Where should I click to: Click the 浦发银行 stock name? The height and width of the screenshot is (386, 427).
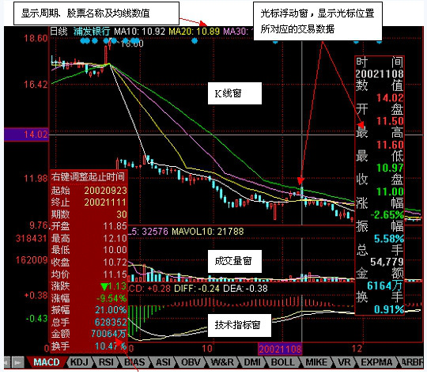coord(92,32)
